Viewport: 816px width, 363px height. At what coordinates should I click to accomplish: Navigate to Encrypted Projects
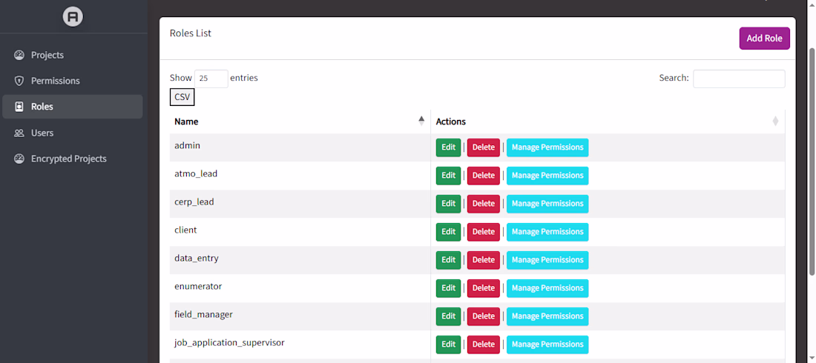point(73,159)
